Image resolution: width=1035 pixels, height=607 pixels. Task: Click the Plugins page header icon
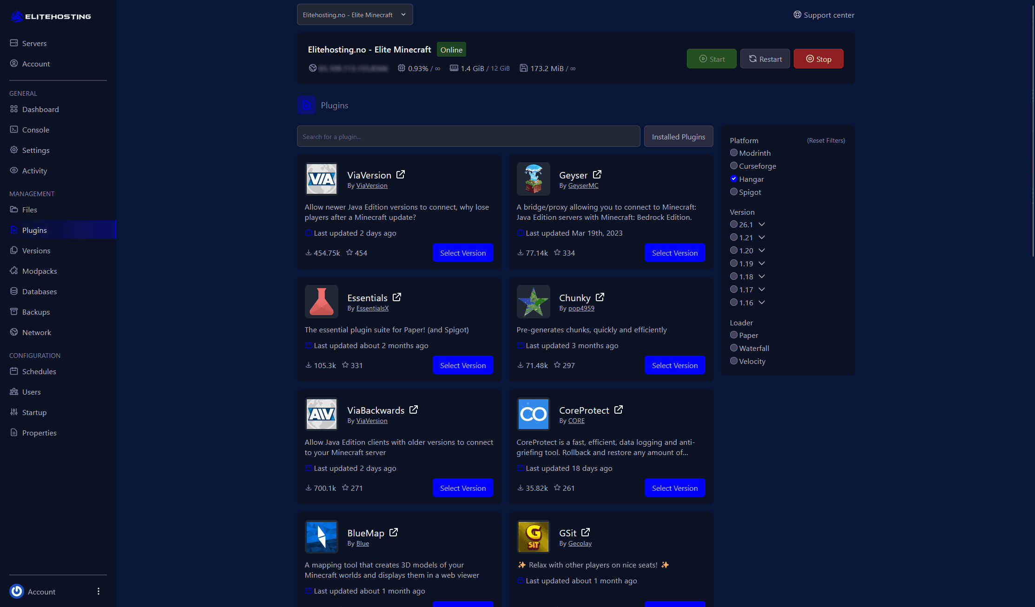coord(306,105)
